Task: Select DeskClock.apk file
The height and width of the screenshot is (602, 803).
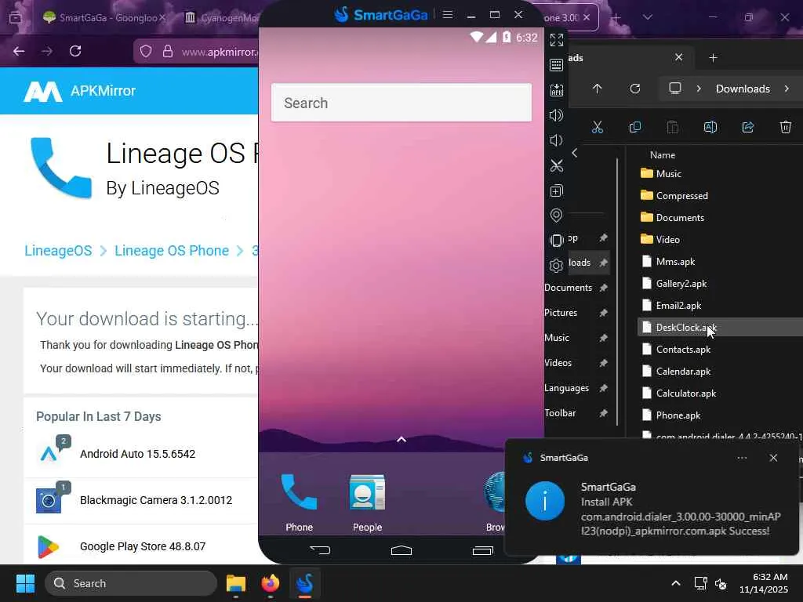Action: coord(720,327)
